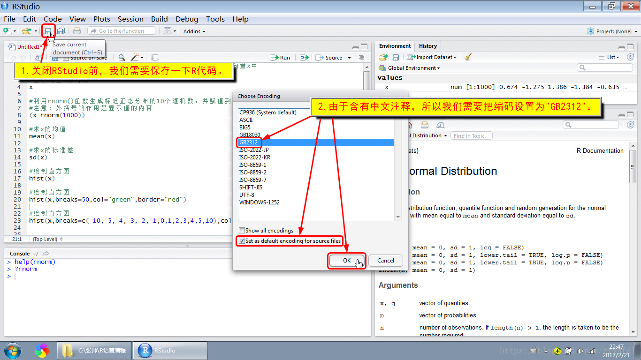Click the Go to file/function field
This screenshot has width=641, height=360.
tap(122, 31)
